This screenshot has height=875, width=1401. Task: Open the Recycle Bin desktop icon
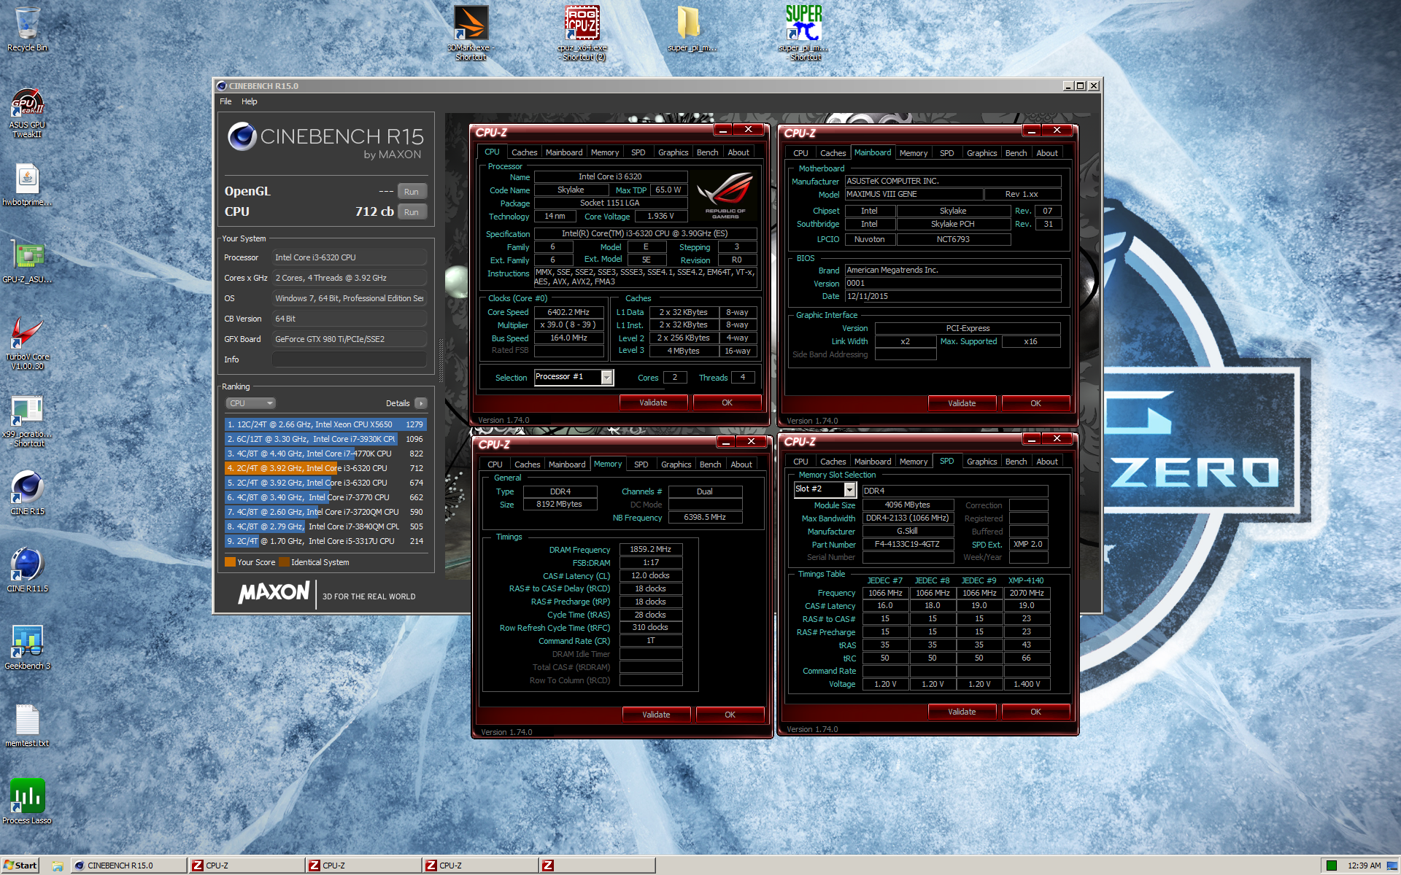(27, 29)
